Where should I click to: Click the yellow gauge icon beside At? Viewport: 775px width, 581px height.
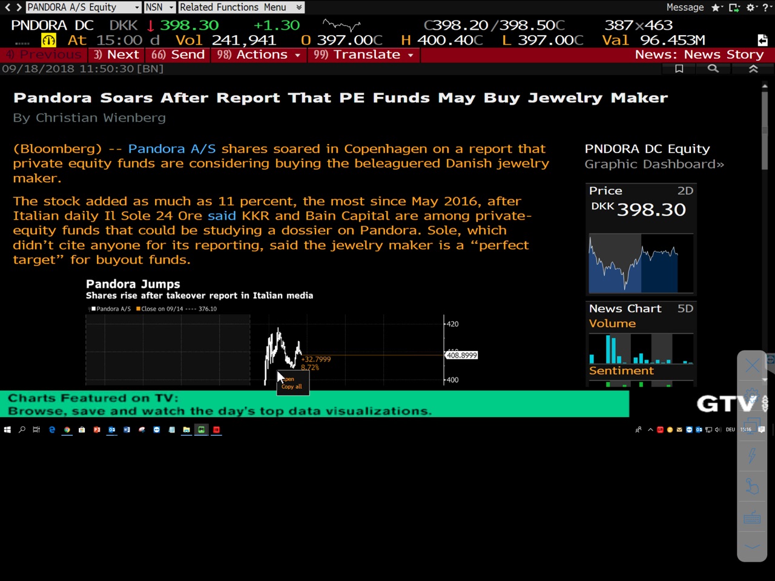(x=48, y=41)
